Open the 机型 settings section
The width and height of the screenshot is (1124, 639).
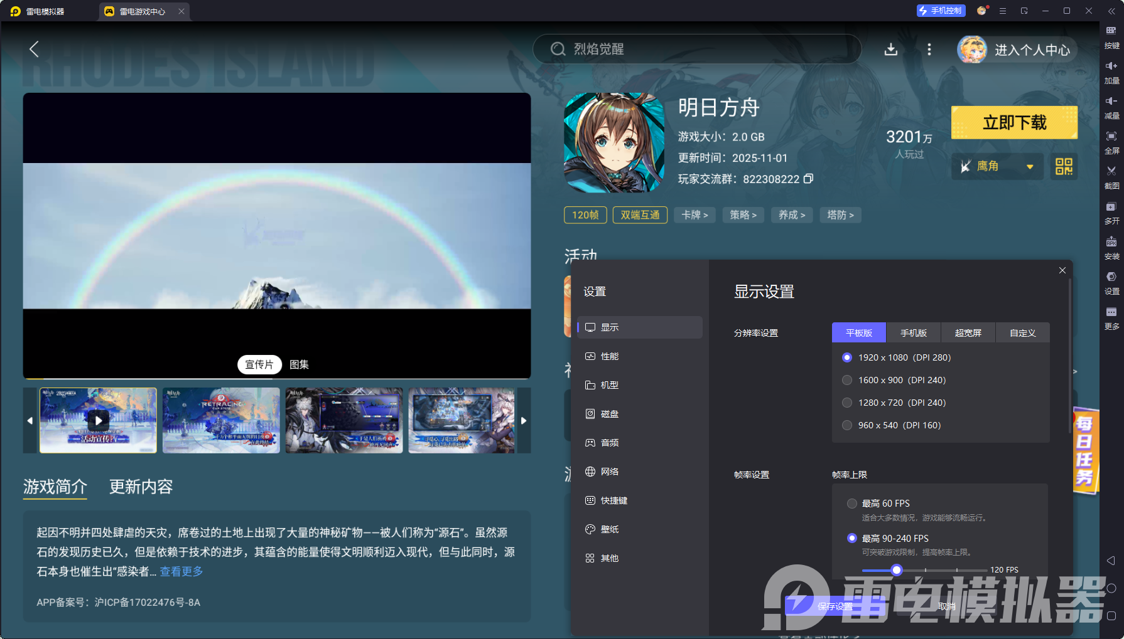tap(640, 385)
